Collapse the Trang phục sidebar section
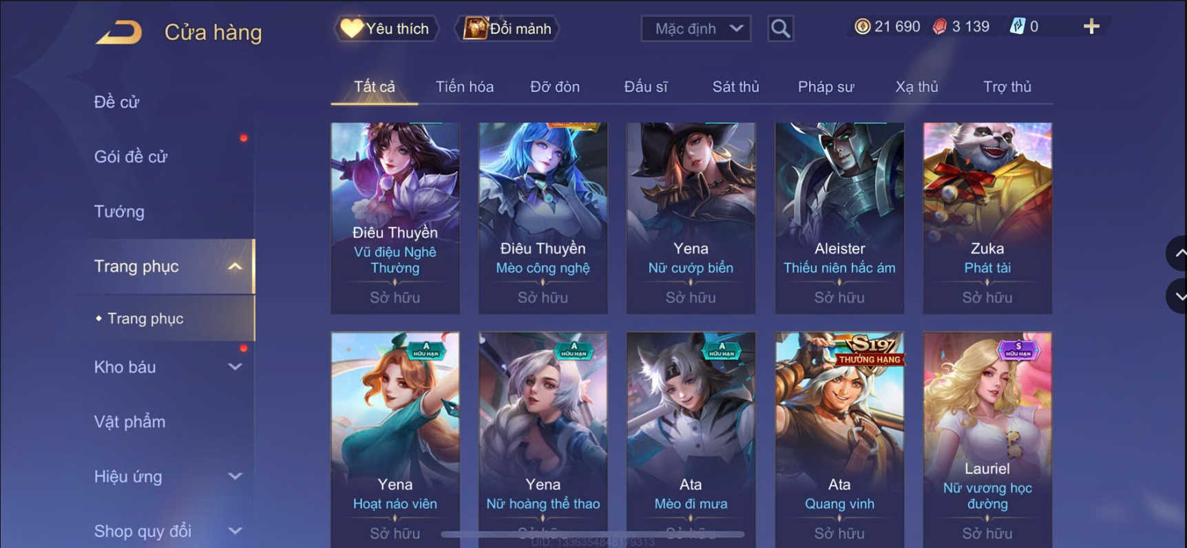 235,266
